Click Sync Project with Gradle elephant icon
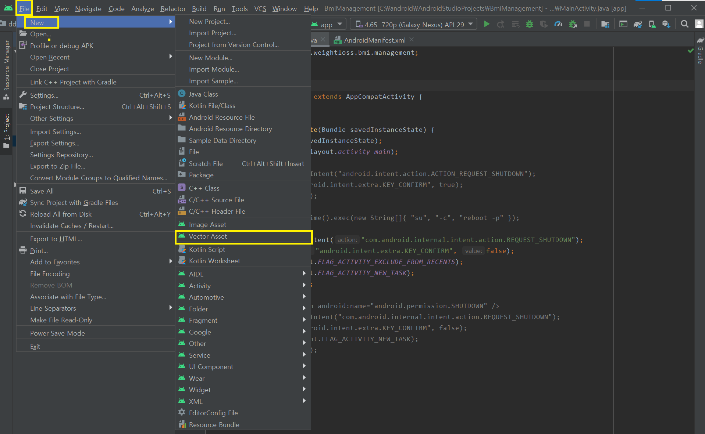705x434 pixels. (x=637, y=24)
